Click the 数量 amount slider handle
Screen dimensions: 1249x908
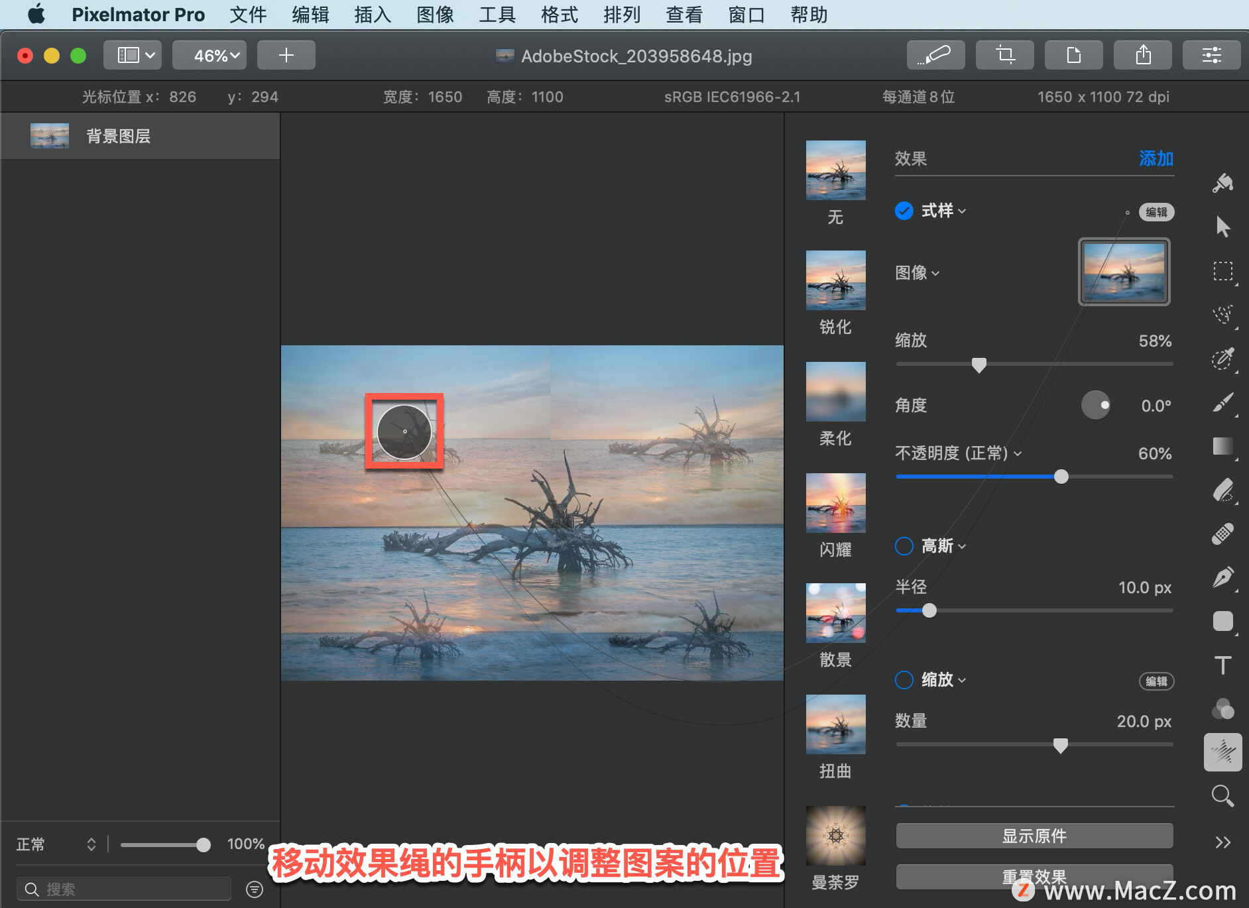[x=1060, y=746]
